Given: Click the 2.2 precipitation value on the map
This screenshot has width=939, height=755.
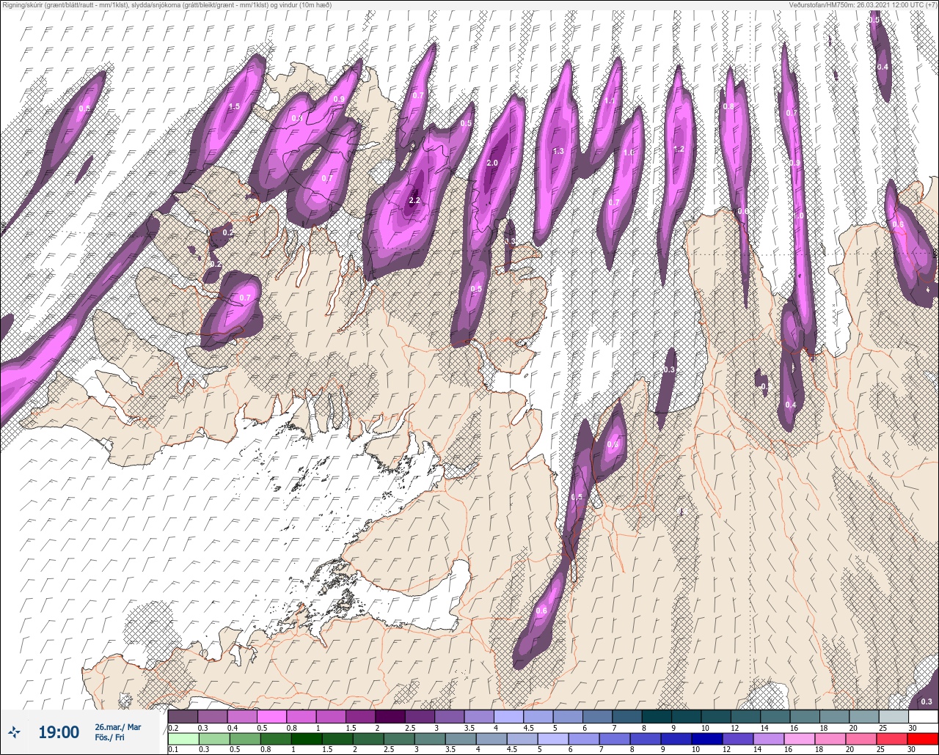Looking at the screenshot, I should [414, 200].
